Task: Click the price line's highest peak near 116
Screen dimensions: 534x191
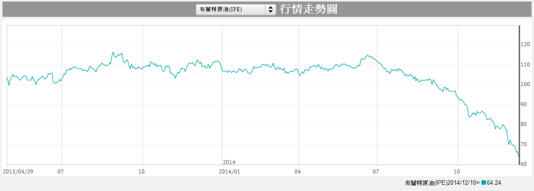Action: point(113,52)
